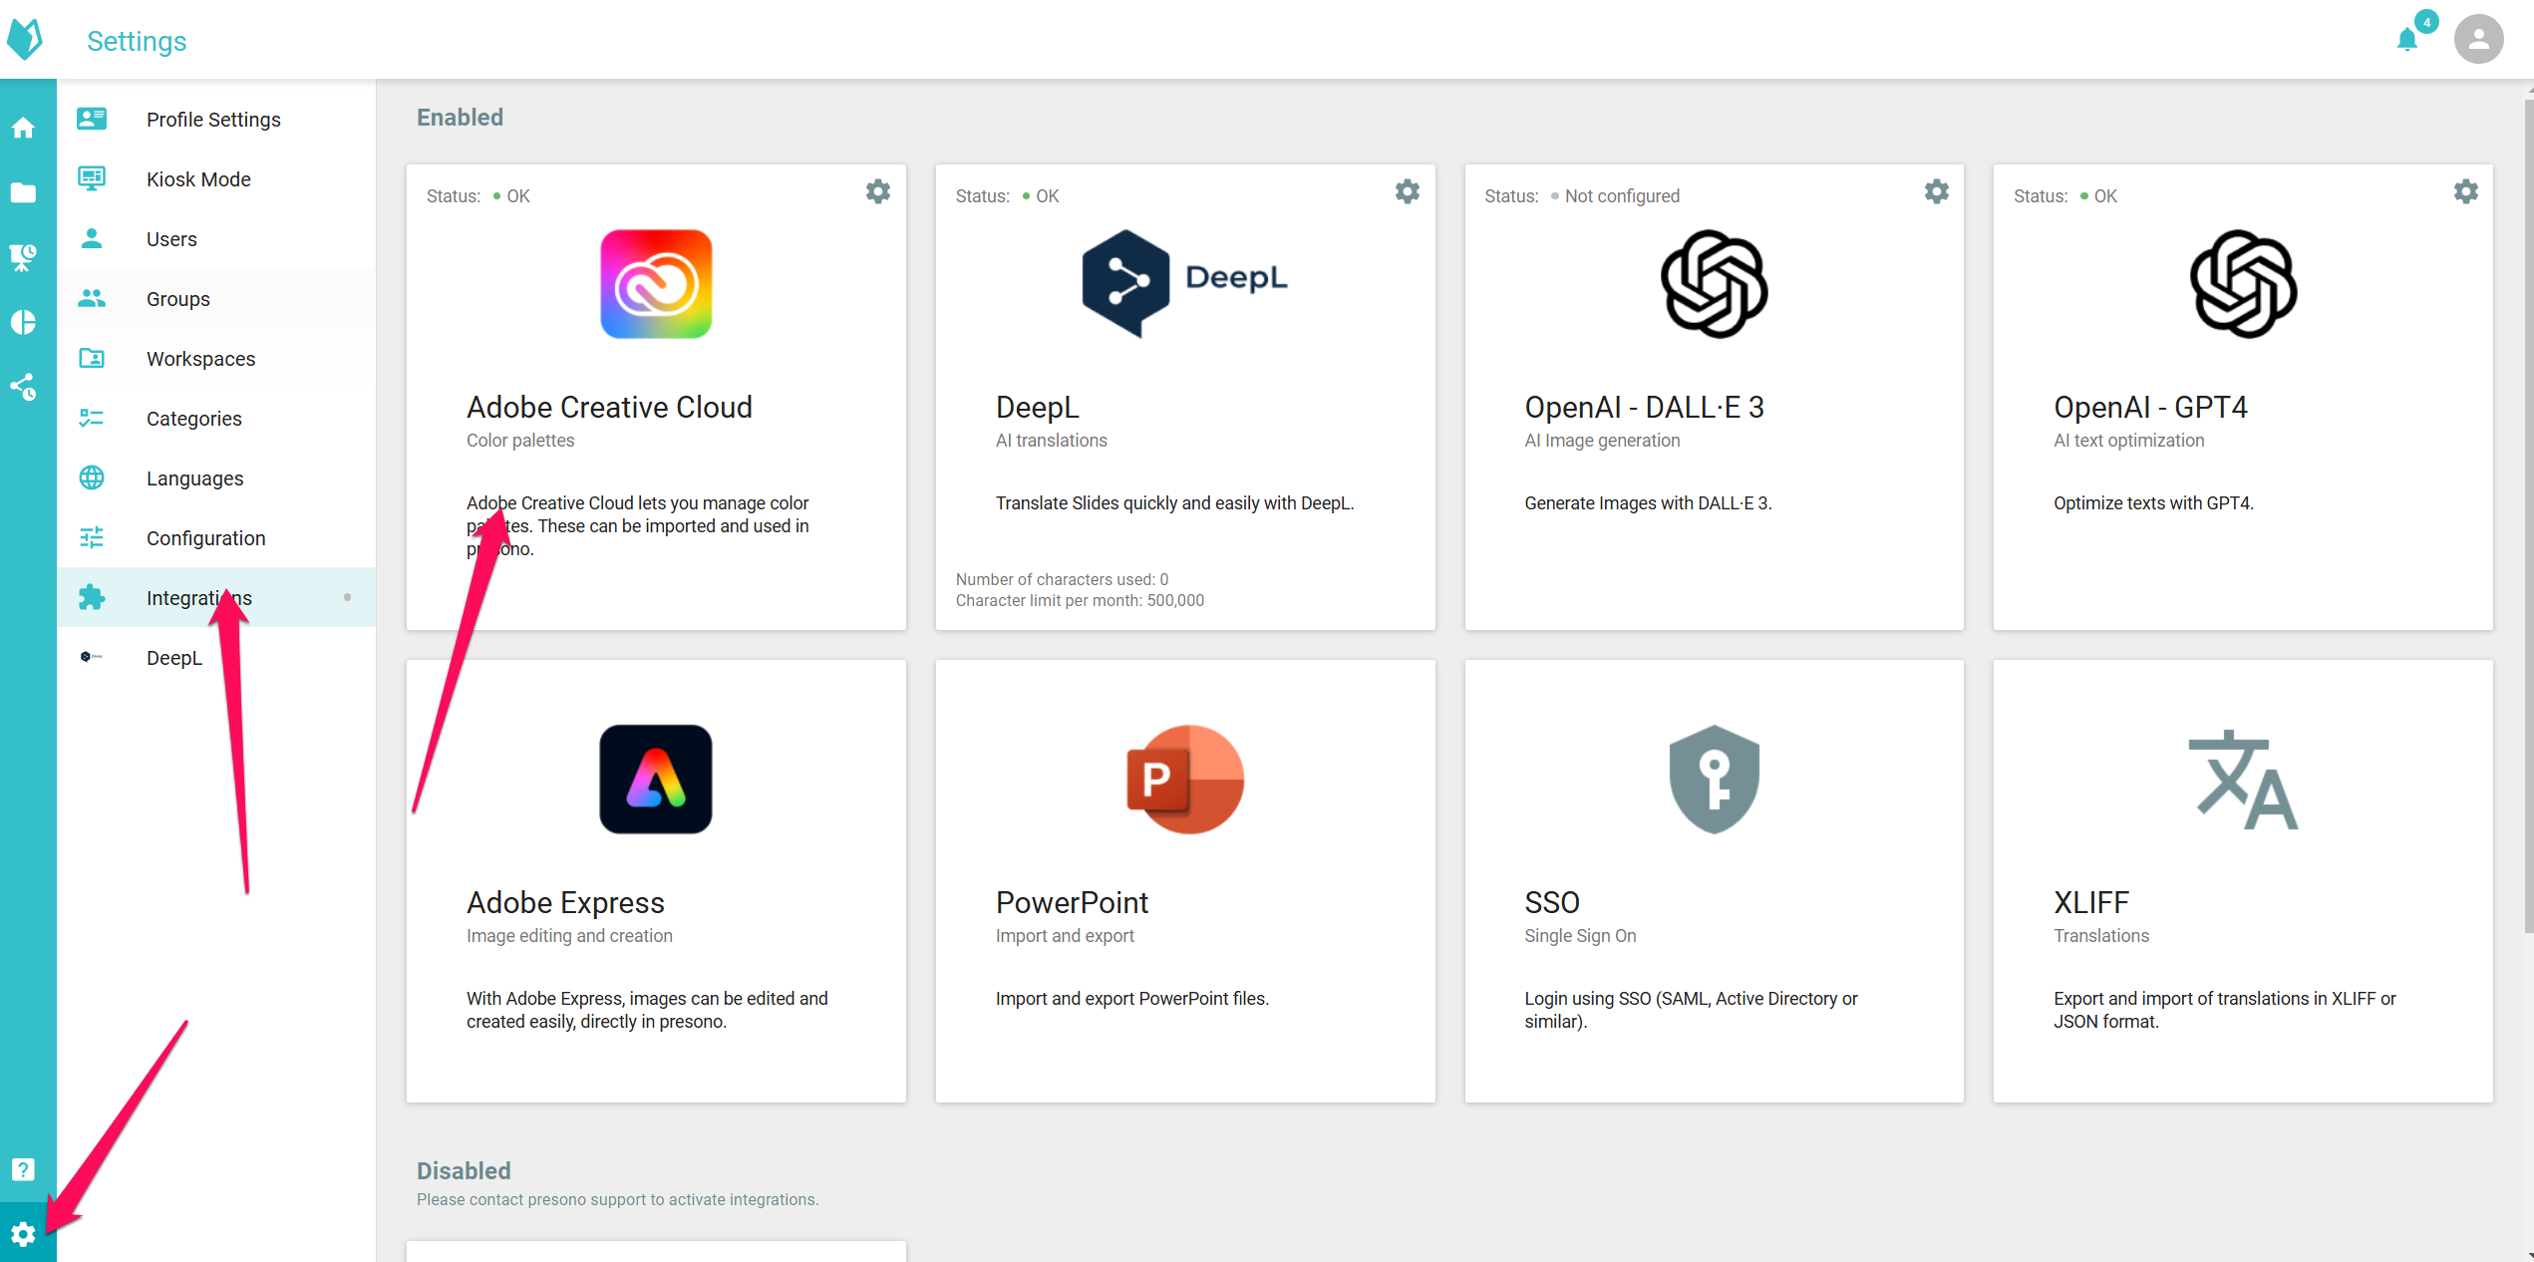The image size is (2534, 1262).
Task: Open OpenAI DALL·E 3 settings gear
Action: 1937,191
